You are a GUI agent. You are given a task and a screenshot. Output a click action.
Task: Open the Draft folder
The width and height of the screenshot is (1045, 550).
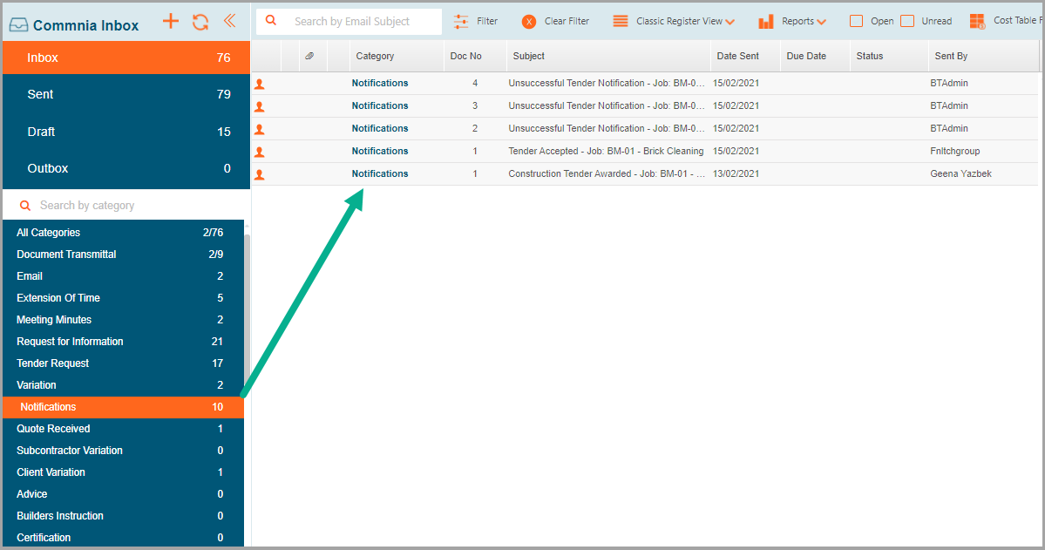click(126, 132)
